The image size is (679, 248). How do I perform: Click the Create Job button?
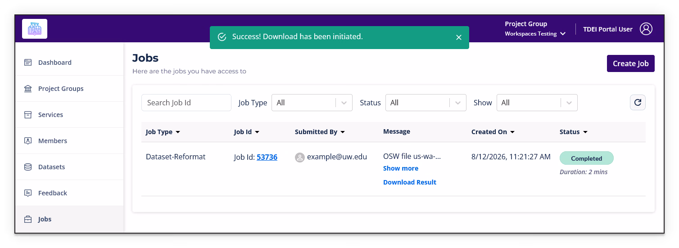click(x=630, y=63)
